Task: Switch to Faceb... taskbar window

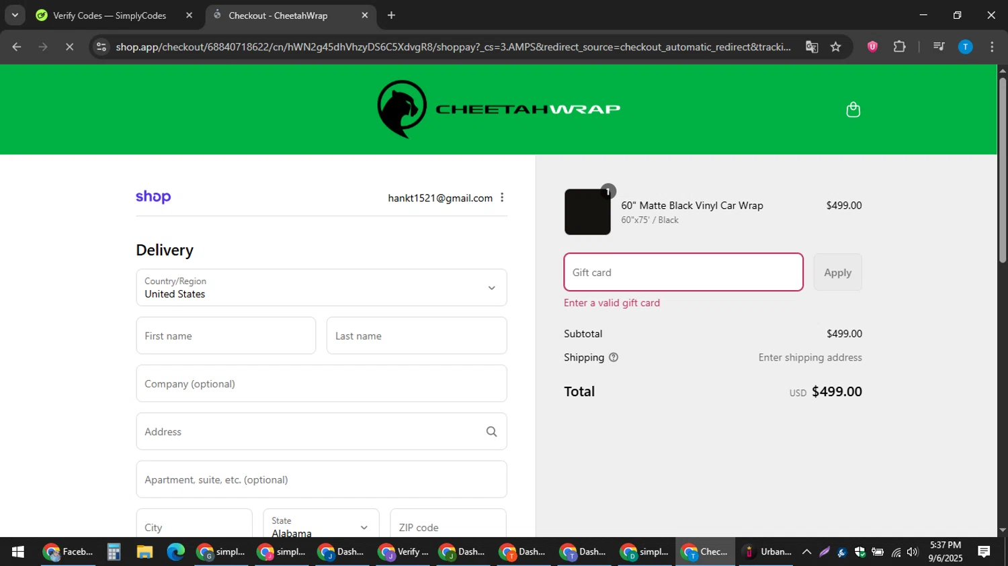Action: [68, 552]
